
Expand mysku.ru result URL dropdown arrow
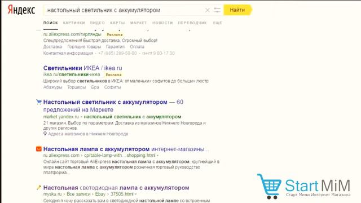click(136, 194)
